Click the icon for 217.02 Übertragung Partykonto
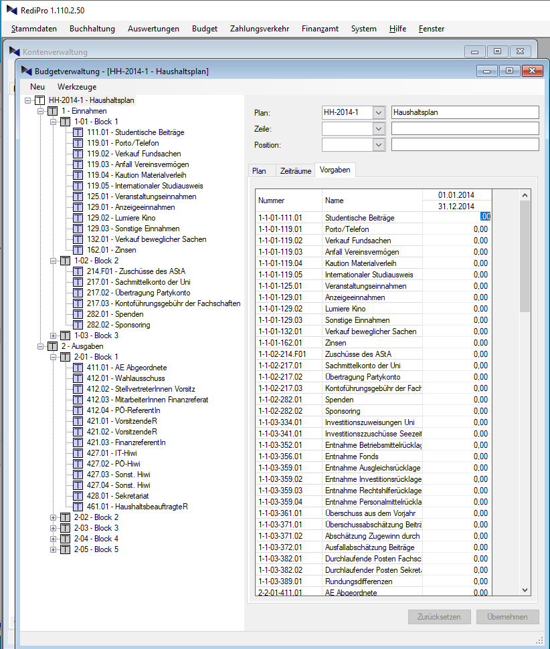 tap(78, 293)
